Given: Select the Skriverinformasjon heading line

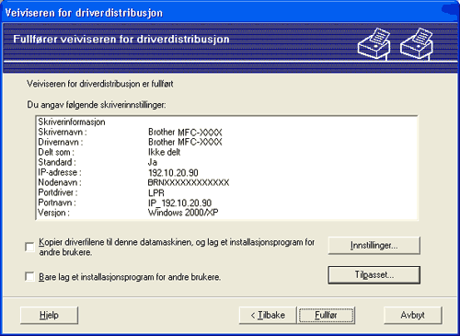Looking at the screenshot, I should (x=72, y=122).
